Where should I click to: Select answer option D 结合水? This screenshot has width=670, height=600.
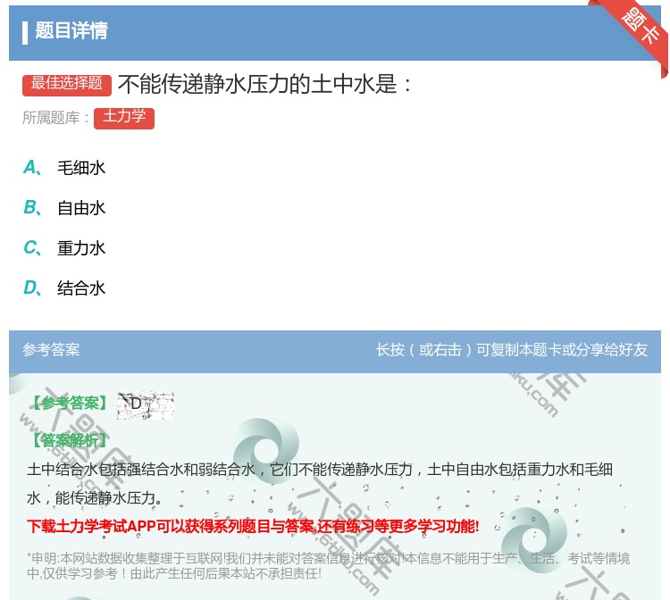click(x=64, y=287)
